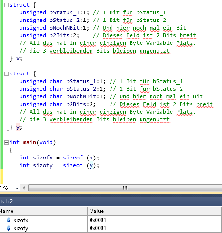Click the sizofy value 0x0001 cell

click(x=154, y=228)
